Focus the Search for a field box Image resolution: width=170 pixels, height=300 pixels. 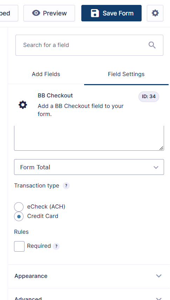(x=89, y=45)
